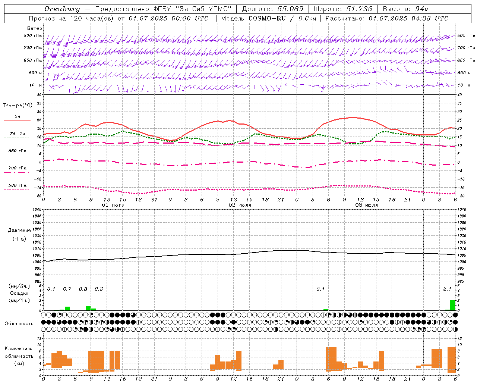Viewport: 477px width, 382px height.
Task: Click the tall green bar under 2.1
Action: [x=453, y=305]
